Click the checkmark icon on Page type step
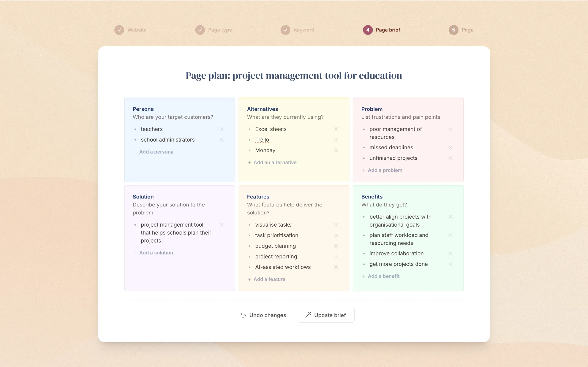Image resolution: width=588 pixels, height=367 pixels. [x=199, y=30]
